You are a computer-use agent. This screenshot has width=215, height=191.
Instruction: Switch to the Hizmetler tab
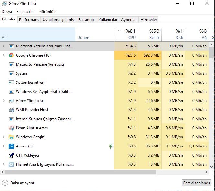point(149,20)
